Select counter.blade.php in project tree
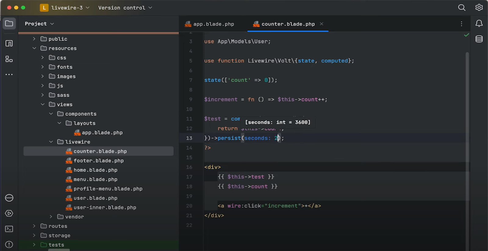The image size is (488, 251). [99, 151]
